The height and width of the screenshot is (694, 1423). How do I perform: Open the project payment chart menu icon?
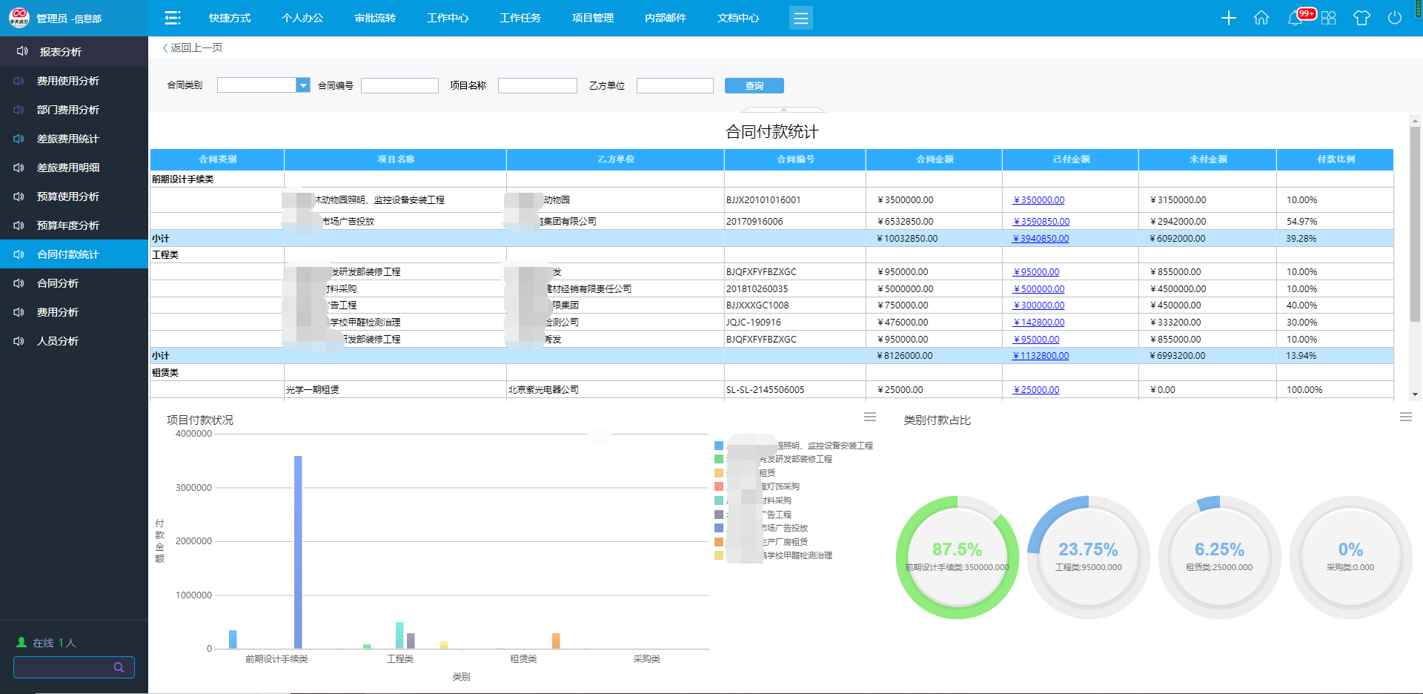tap(870, 417)
